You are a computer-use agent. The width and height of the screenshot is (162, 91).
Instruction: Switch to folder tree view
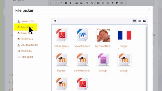(144, 21)
